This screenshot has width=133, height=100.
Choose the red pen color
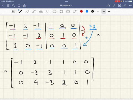click(x=81, y=11)
